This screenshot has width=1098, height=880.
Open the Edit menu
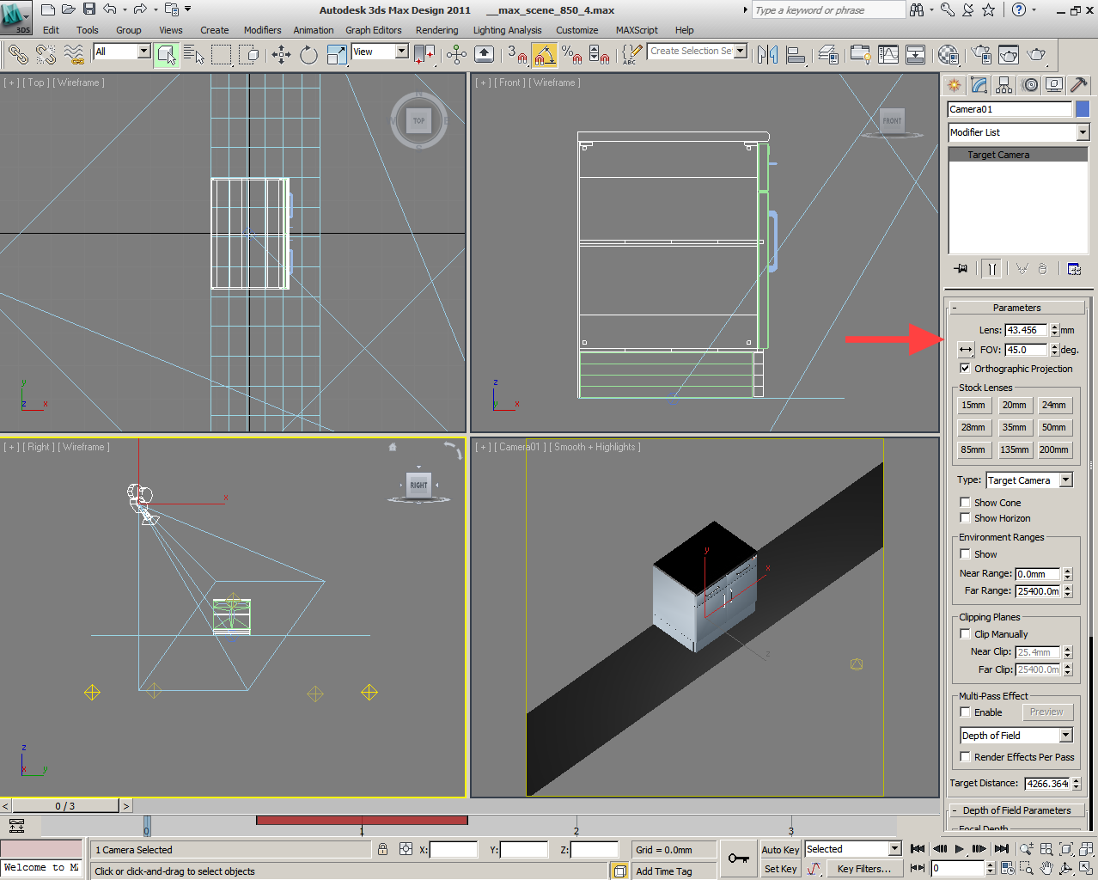[x=52, y=30]
